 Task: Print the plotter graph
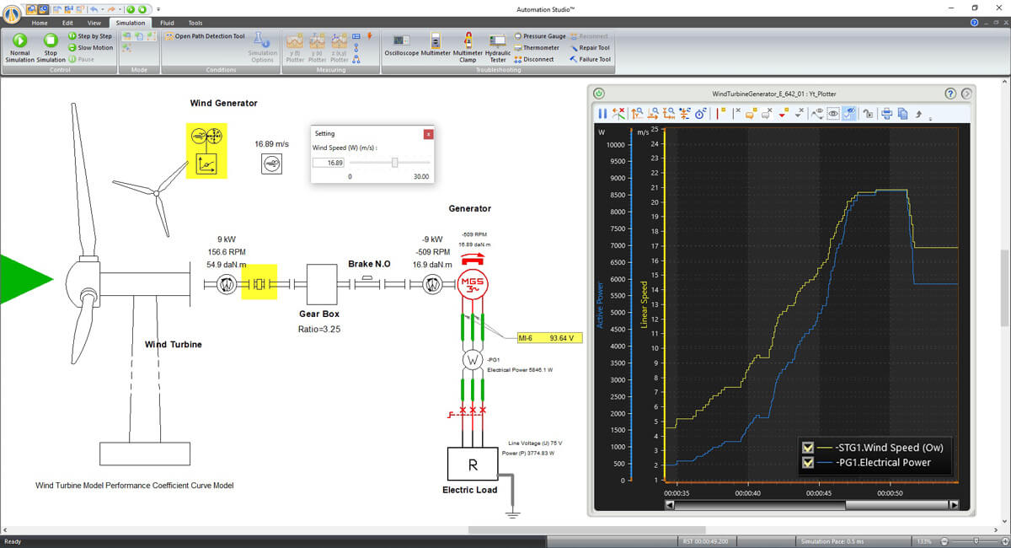tap(887, 114)
